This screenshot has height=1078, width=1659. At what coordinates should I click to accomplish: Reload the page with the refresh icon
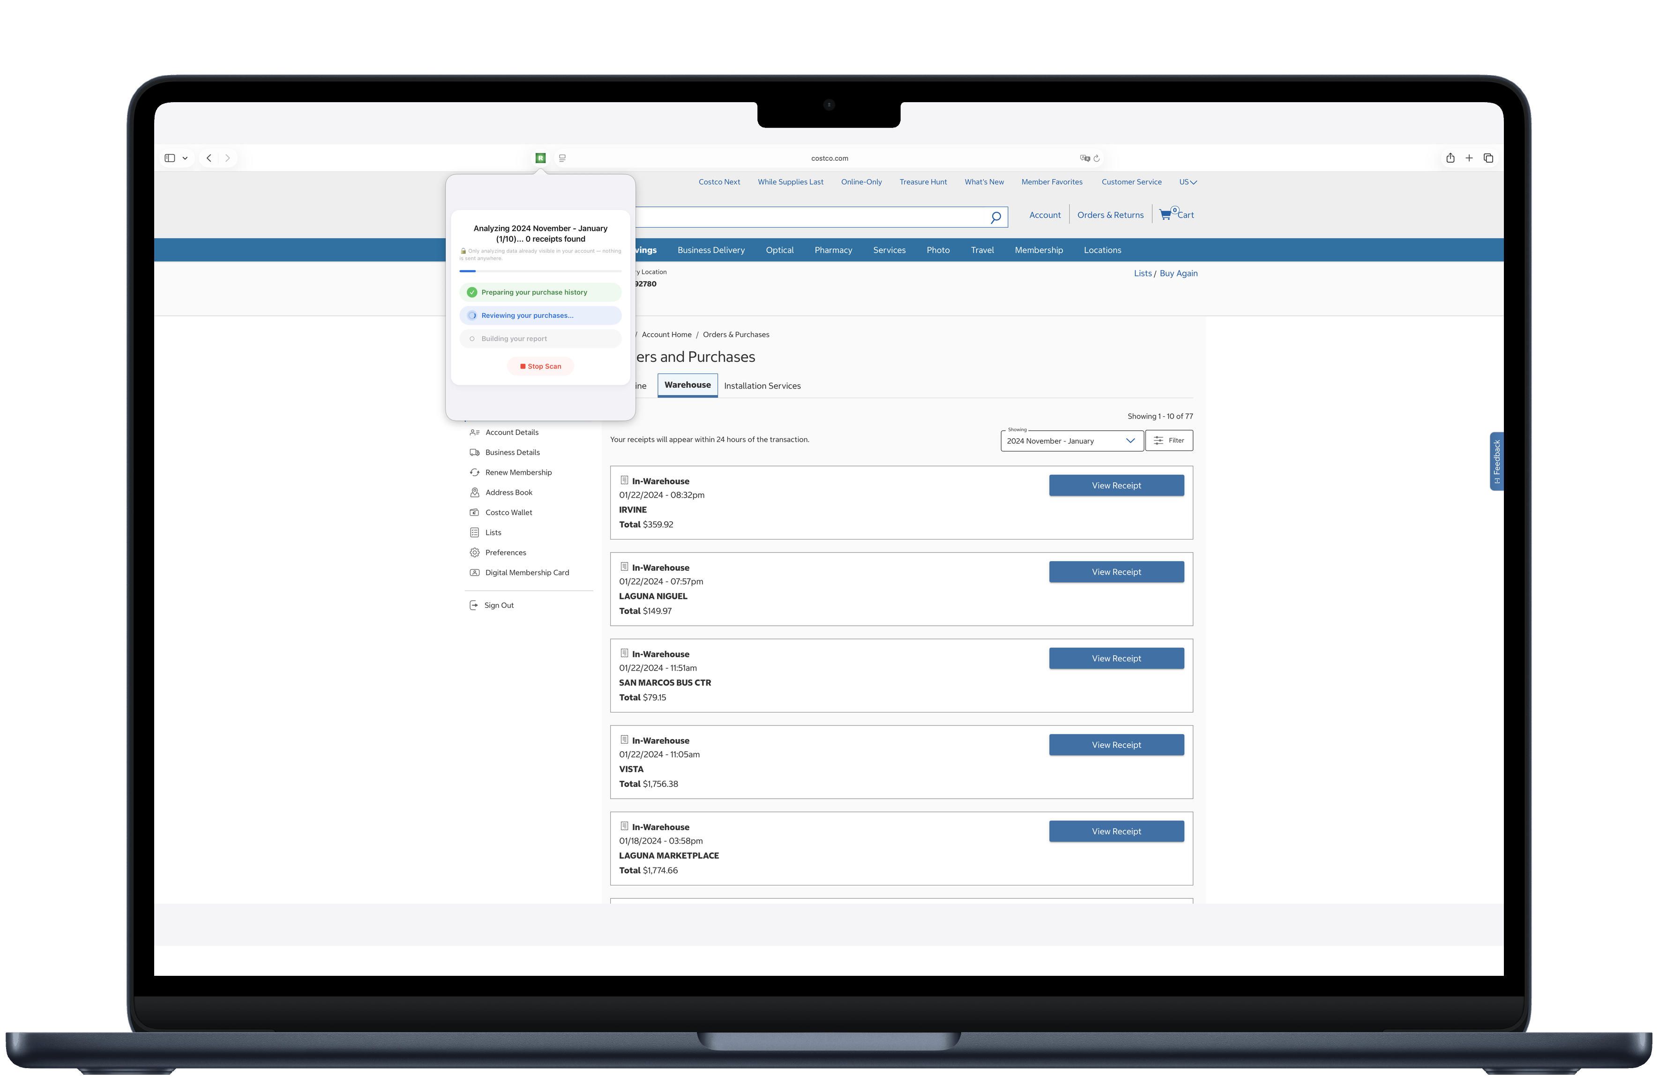click(1097, 158)
